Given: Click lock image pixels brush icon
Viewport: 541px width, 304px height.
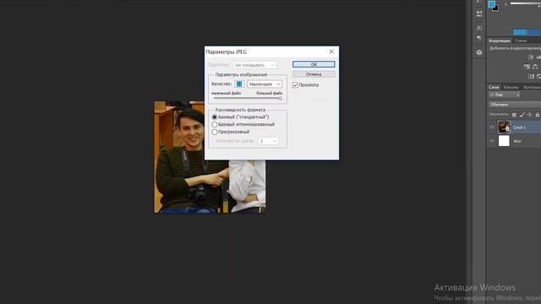Looking at the screenshot, I should (522, 115).
